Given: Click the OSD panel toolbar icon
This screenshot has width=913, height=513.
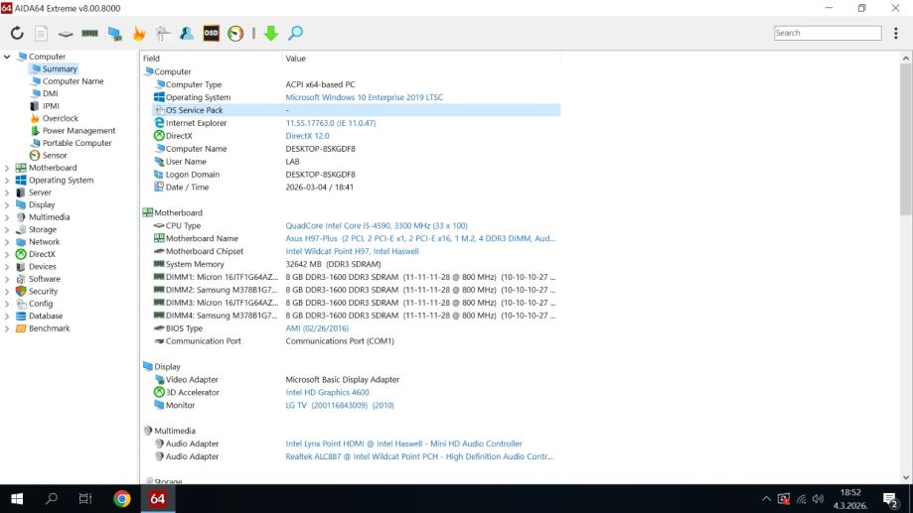Looking at the screenshot, I should click(x=211, y=34).
